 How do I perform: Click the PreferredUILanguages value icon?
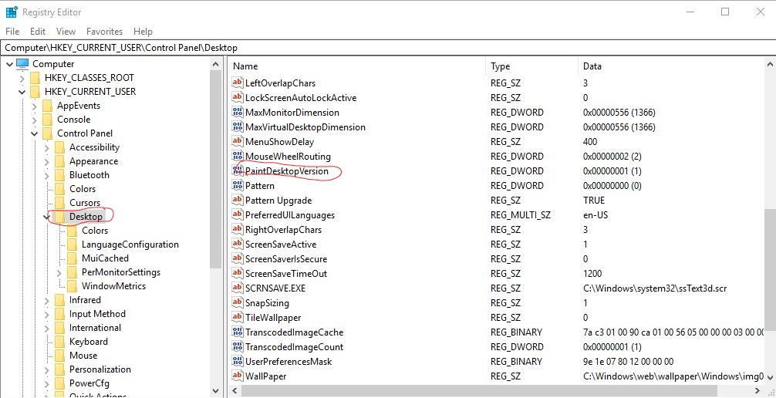pyautogui.click(x=238, y=215)
